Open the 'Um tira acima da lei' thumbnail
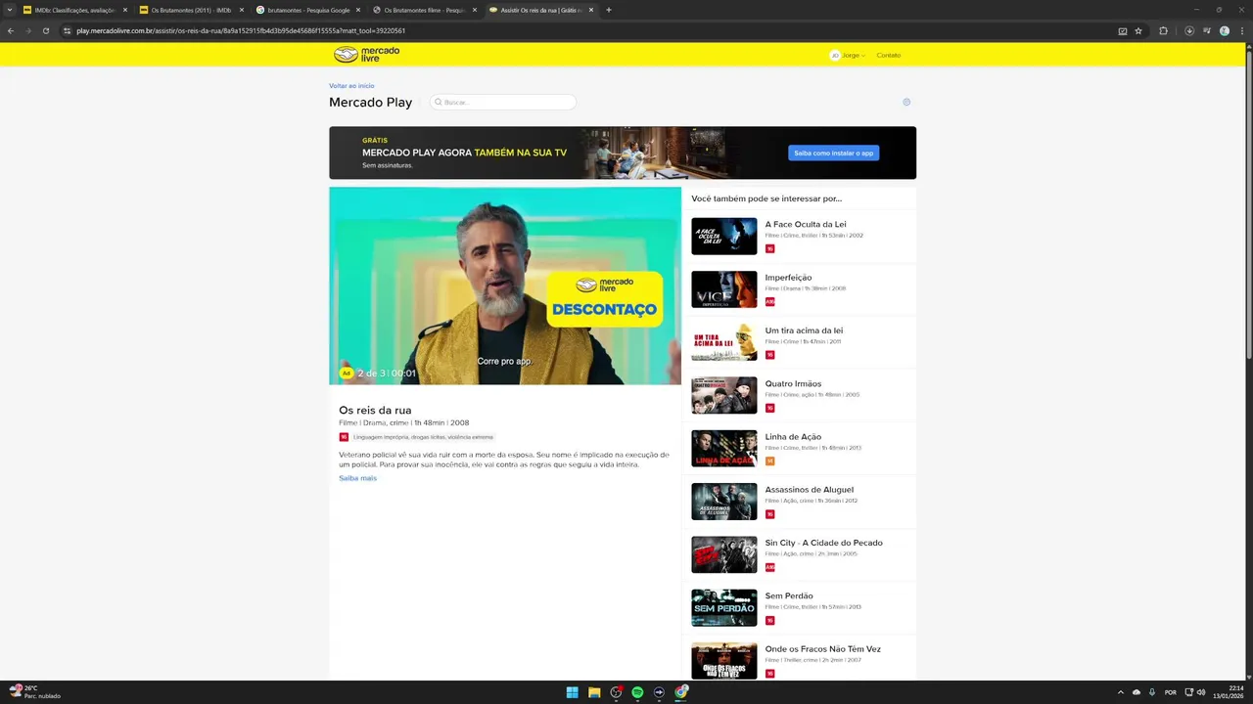 (x=724, y=342)
